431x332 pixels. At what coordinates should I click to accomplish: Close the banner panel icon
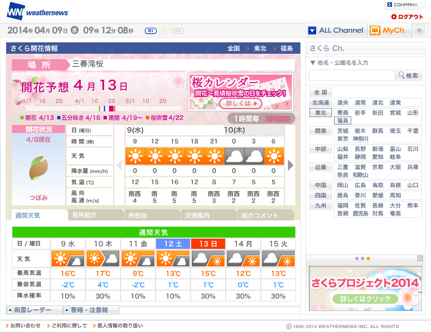[420, 258]
